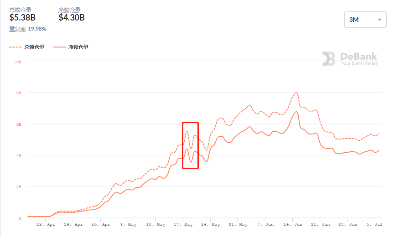
Task: Click the 8B y-axis label
Action: coord(19,93)
